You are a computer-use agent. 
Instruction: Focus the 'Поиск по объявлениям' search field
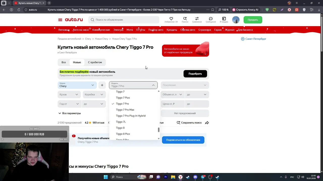[x=124, y=20]
